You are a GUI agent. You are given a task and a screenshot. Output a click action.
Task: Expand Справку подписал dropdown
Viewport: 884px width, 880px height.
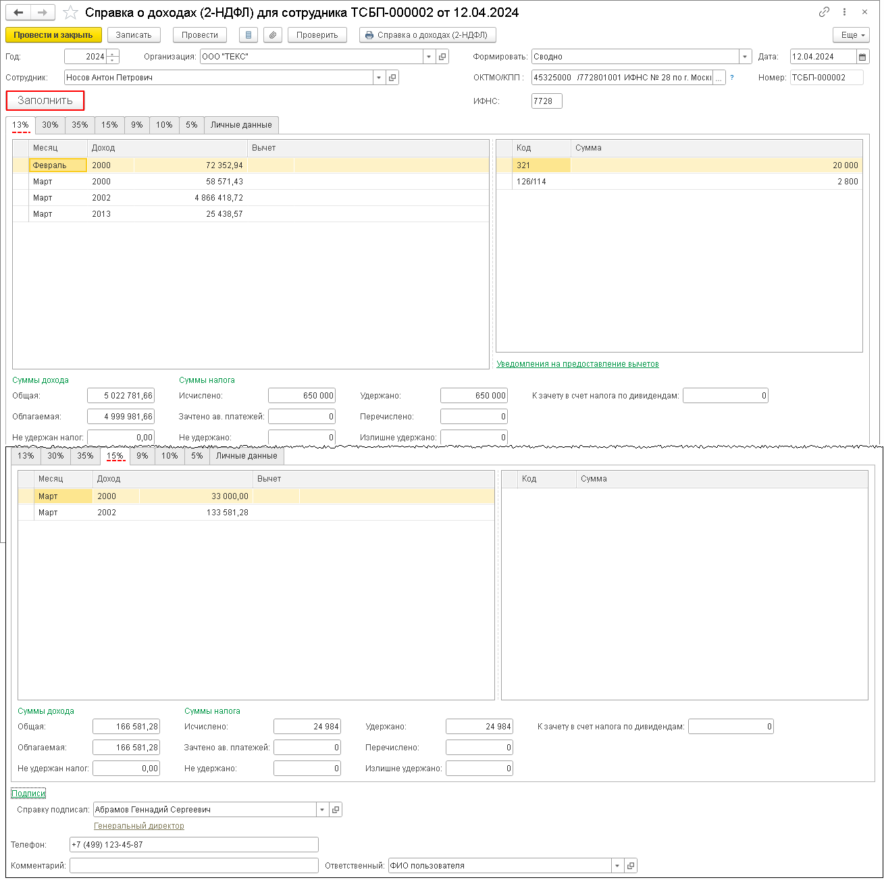(323, 810)
